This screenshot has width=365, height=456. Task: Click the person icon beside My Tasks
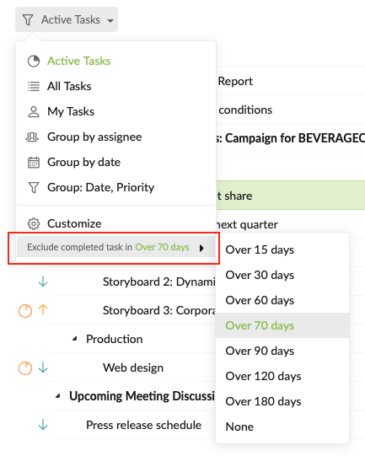tap(34, 111)
